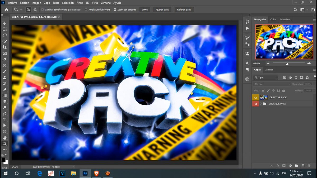Add a layer mask to the layer

click(x=284, y=166)
